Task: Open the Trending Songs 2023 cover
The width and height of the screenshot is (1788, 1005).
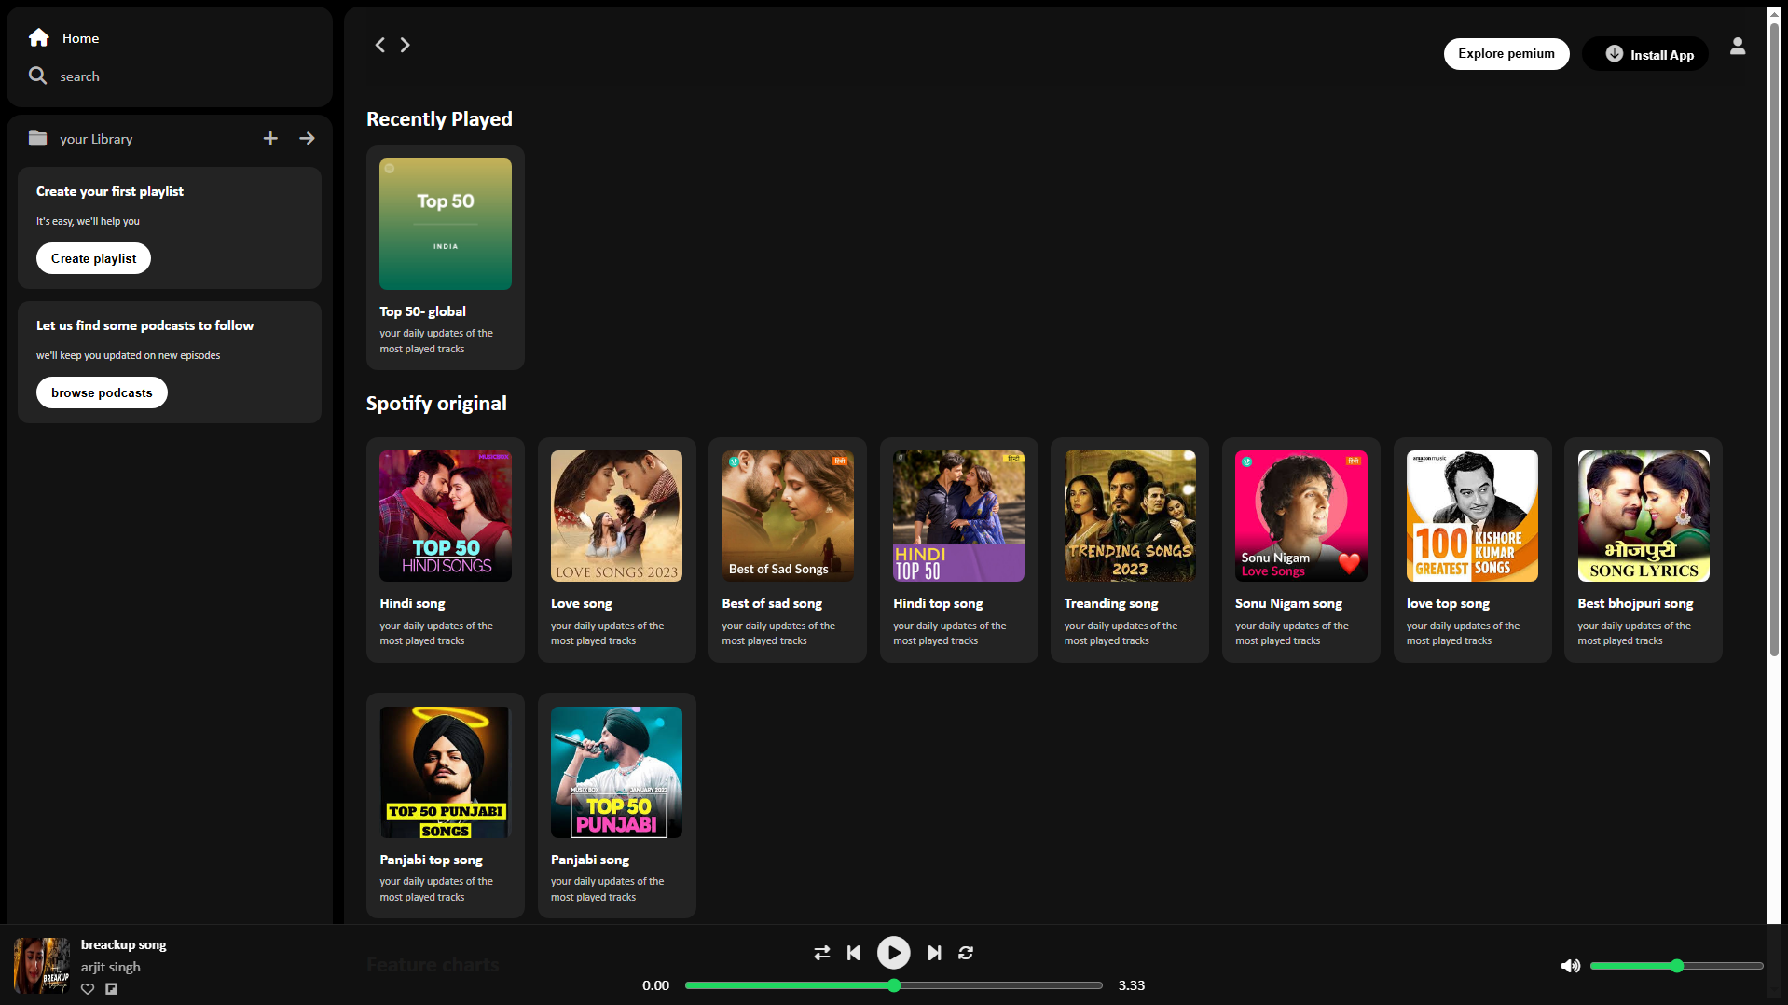Action: [1130, 516]
